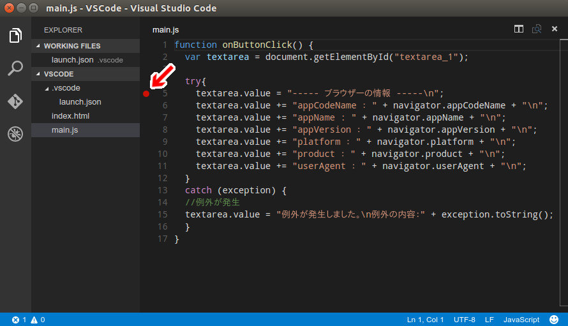This screenshot has height=326, width=568.
Task: Click the main.js editor tab title
Action: click(x=165, y=30)
